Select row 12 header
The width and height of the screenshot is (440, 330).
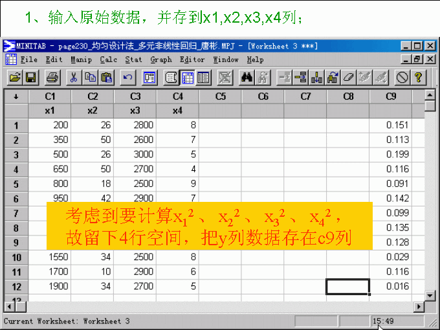16,286
